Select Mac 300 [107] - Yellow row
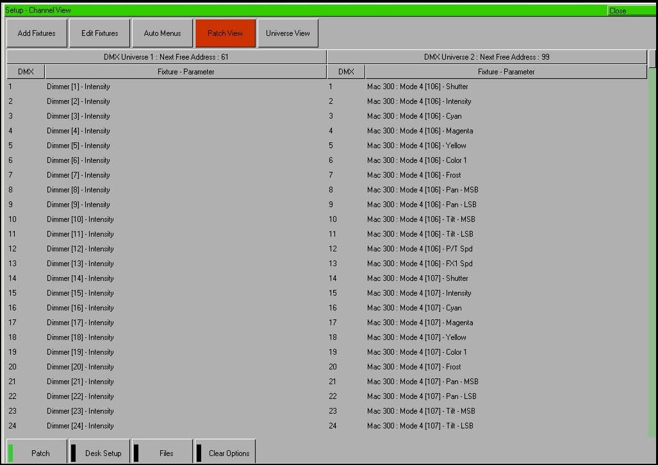This screenshot has width=658, height=465. [487, 337]
